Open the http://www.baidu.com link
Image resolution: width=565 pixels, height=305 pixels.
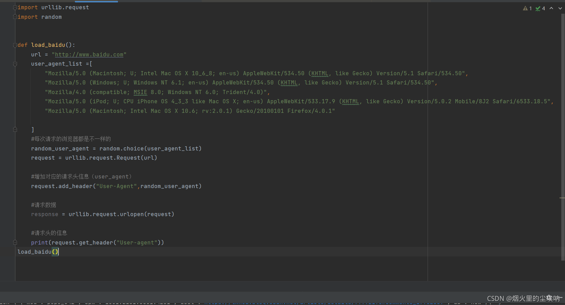(x=89, y=55)
